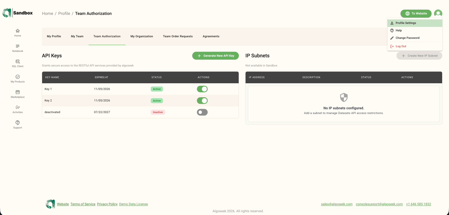Click the Active status badge for Key 1

point(157,89)
